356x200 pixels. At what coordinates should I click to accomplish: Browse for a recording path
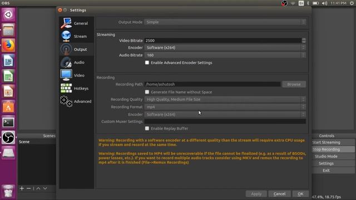click(x=294, y=84)
